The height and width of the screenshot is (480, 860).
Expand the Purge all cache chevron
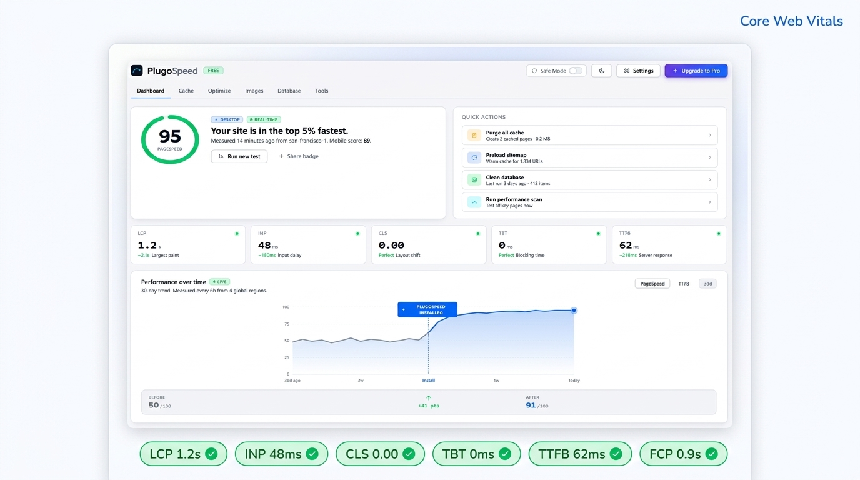709,135
